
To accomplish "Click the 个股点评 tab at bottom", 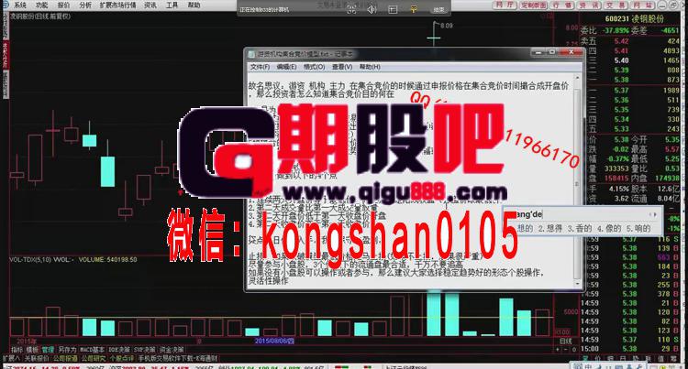I will tap(121, 358).
